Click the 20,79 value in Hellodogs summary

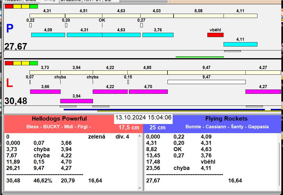68,180
